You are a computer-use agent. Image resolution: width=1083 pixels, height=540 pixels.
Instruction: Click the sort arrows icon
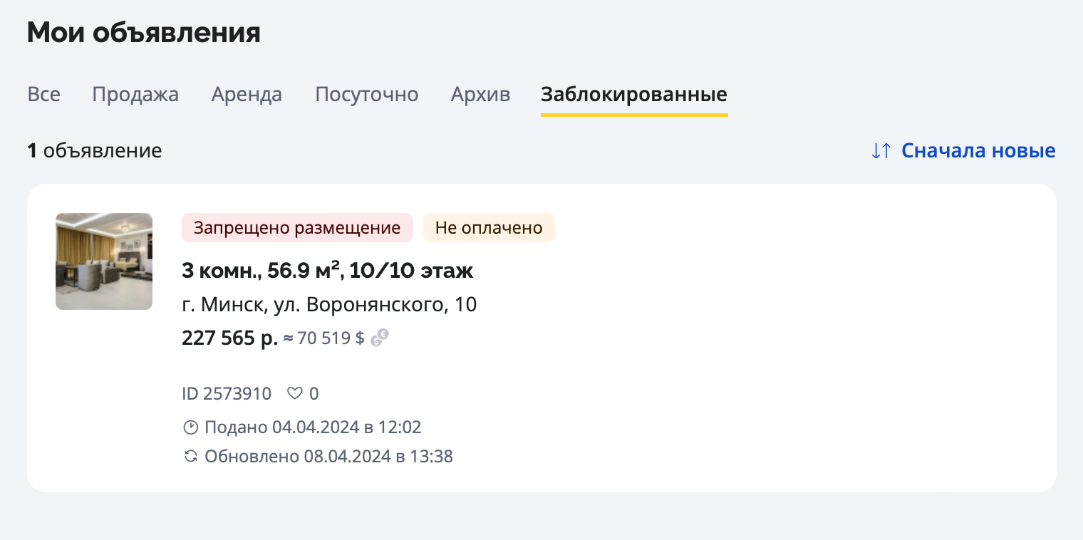[881, 151]
